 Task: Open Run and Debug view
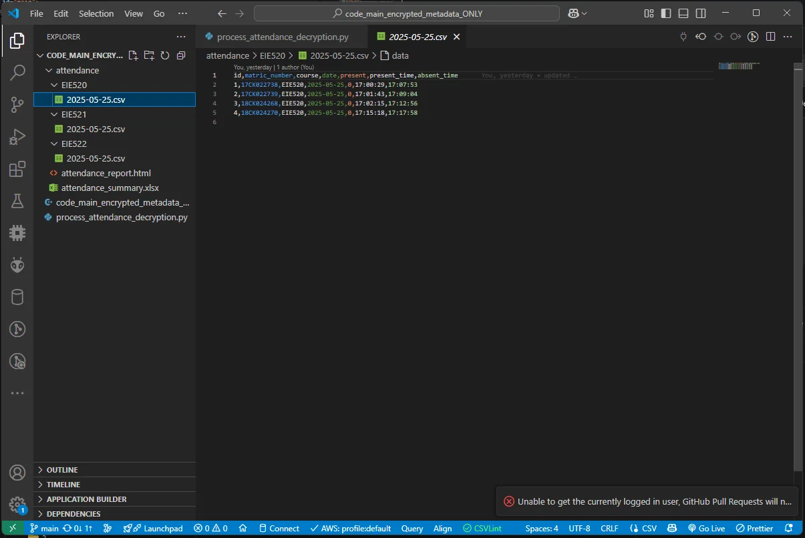click(x=17, y=137)
